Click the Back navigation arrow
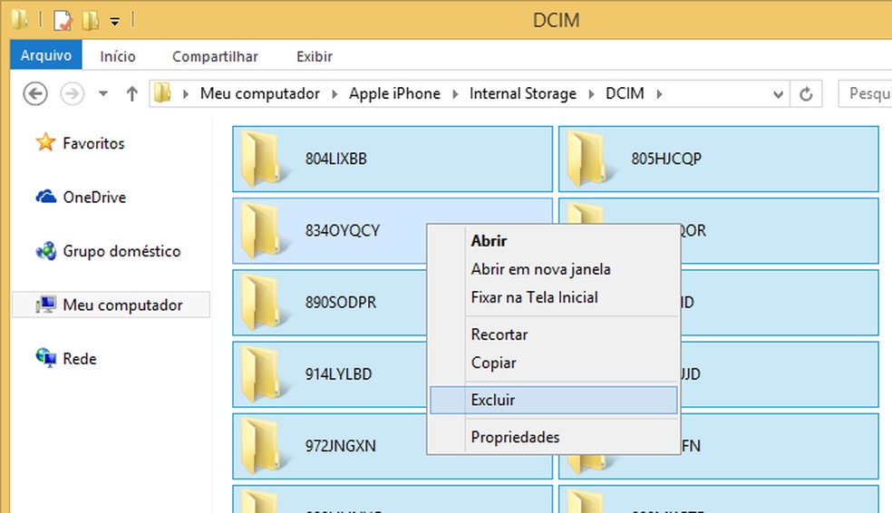This screenshot has width=892, height=513. point(34,93)
